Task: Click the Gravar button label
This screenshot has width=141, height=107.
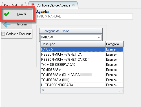Action: coord(21,14)
